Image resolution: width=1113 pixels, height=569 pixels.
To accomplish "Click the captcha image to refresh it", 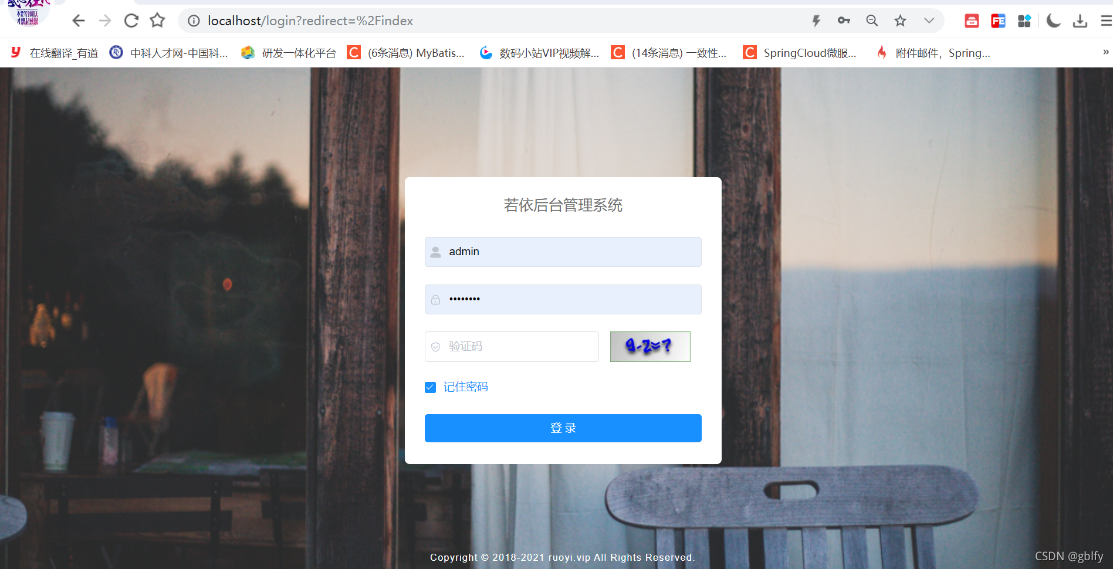I will point(649,346).
